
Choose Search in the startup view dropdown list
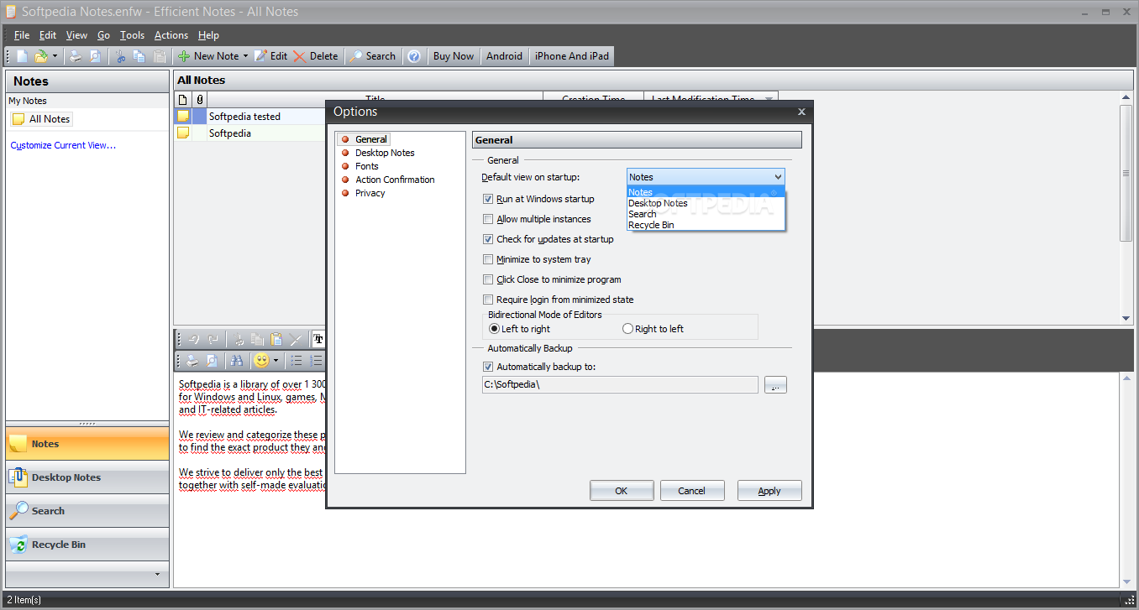pos(706,214)
